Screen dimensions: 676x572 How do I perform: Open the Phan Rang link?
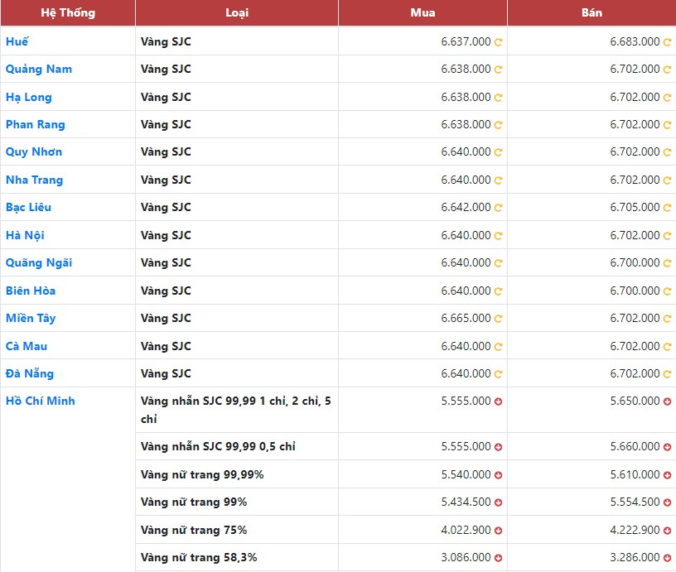36,124
